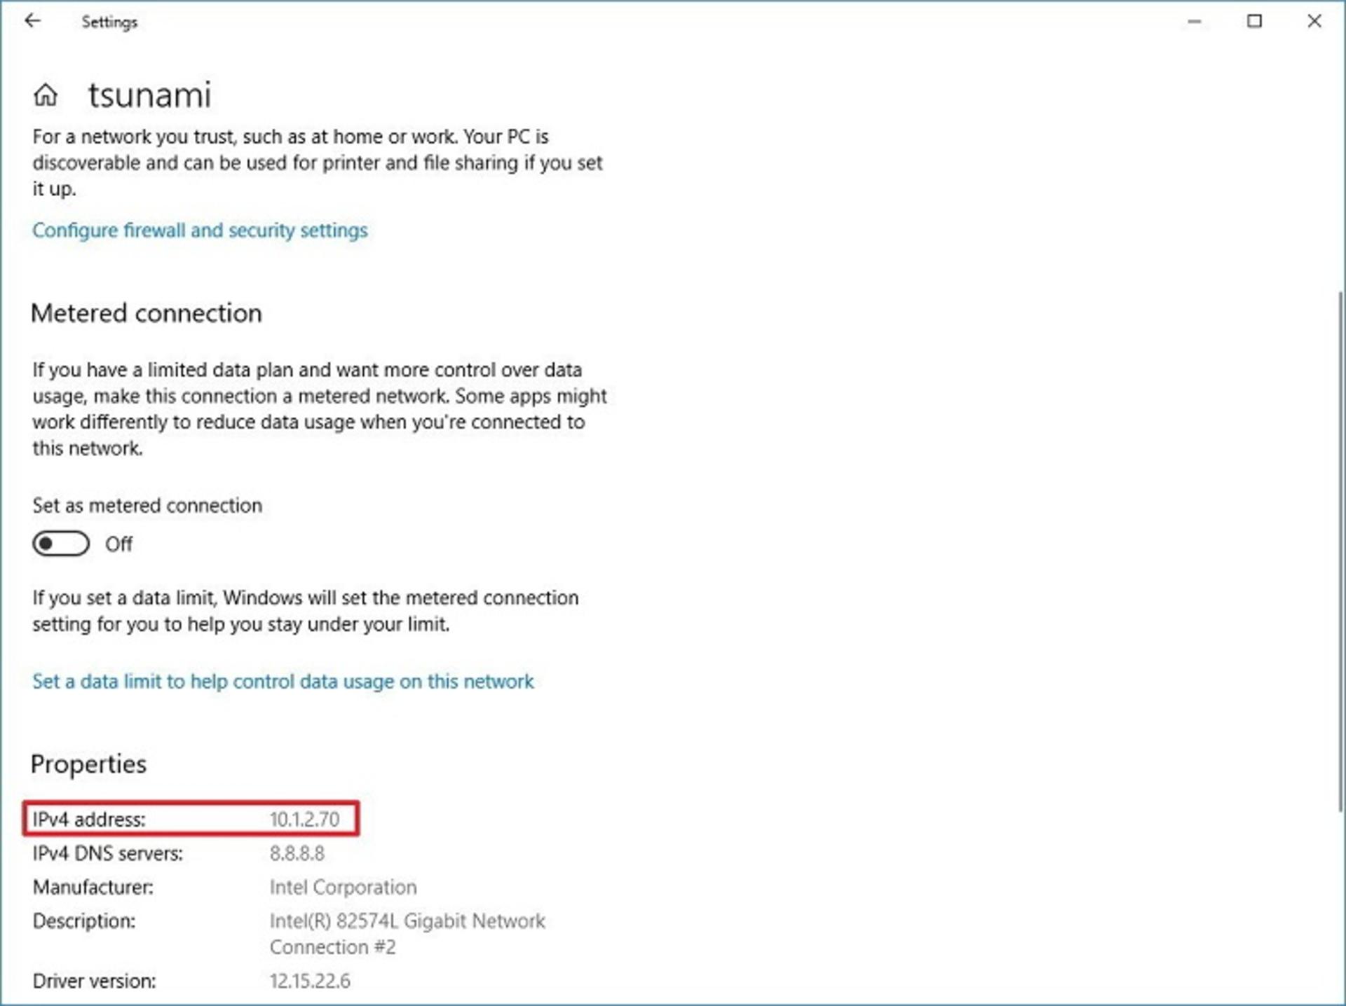Turn on the metered connection toggle

tap(61, 544)
